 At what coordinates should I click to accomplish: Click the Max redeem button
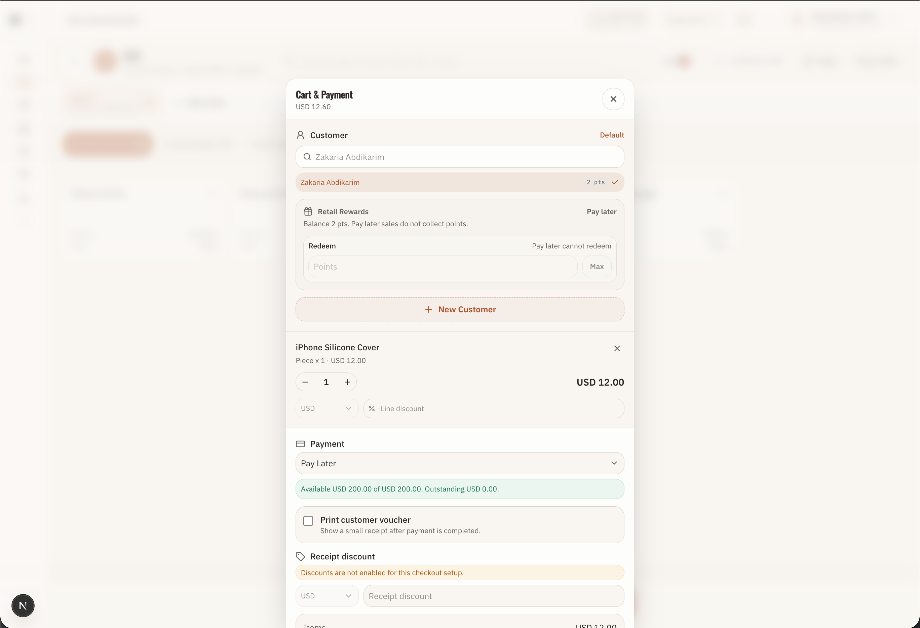597,267
